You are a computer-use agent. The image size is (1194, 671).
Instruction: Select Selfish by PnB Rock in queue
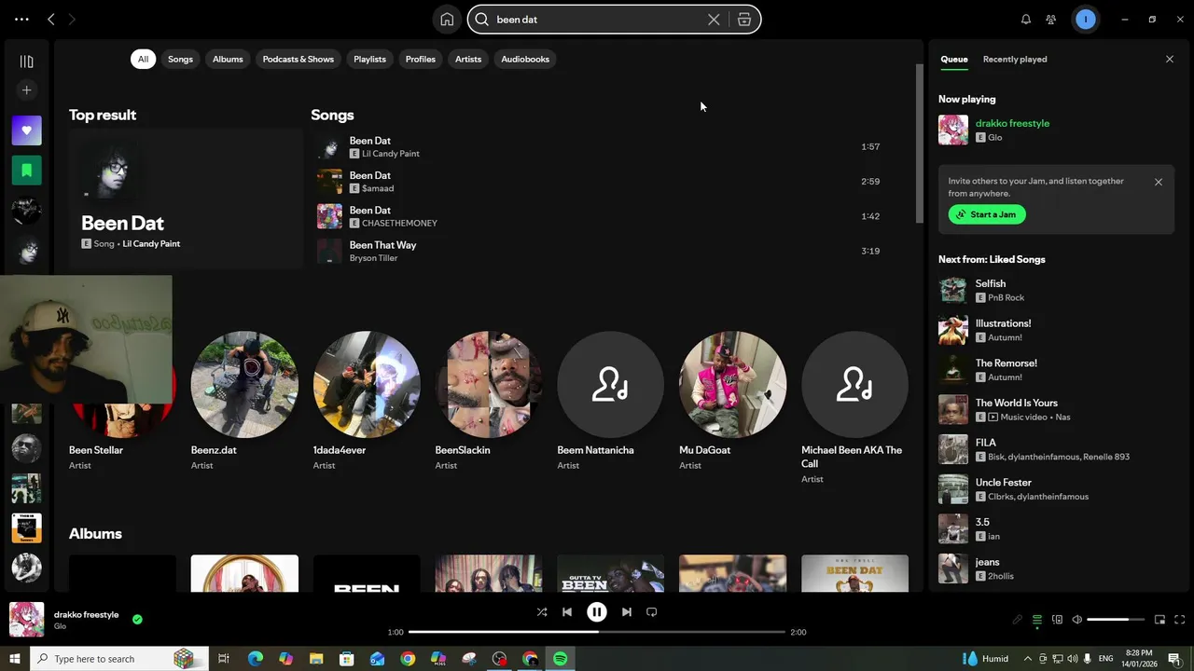click(1055, 290)
